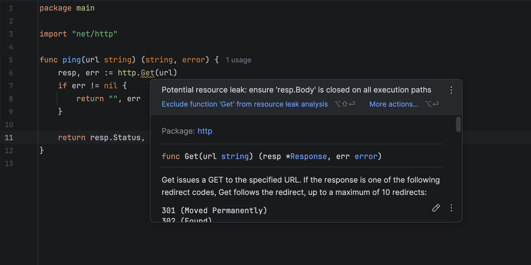Click resp.Status on line 11
This screenshot has width=531, height=265.
(x=115, y=138)
